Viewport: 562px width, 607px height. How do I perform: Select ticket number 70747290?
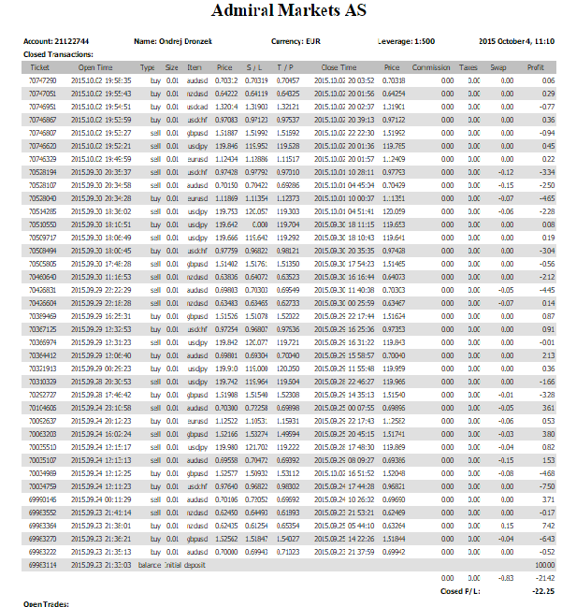point(43,80)
